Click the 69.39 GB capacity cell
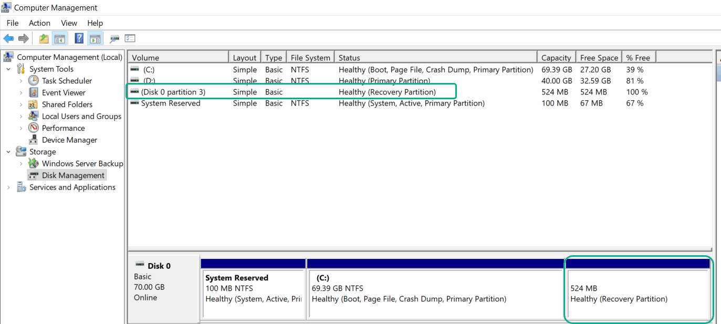The height and width of the screenshot is (324, 721). point(557,69)
